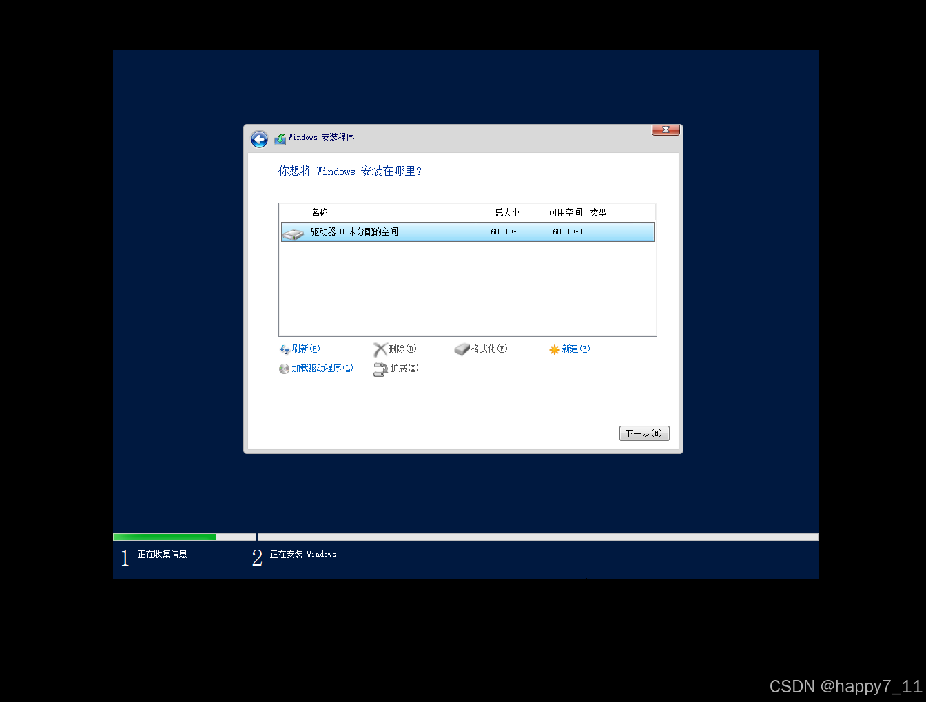Click the 格式化 format drive icon

462,350
